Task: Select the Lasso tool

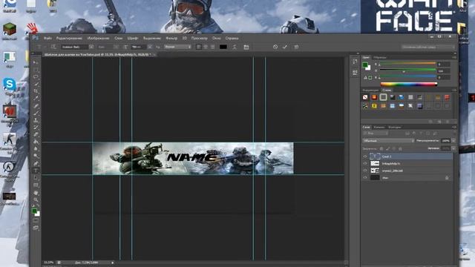Action: (x=36, y=77)
